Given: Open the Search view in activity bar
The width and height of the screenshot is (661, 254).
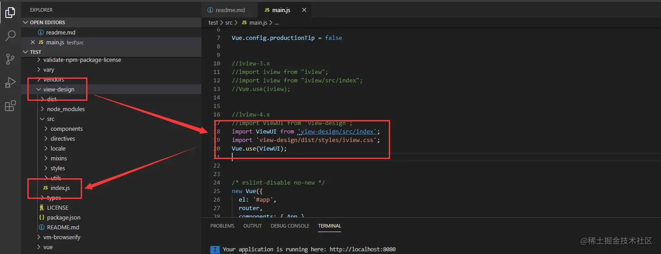Looking at the screenshot, I should tap(10, 36).
